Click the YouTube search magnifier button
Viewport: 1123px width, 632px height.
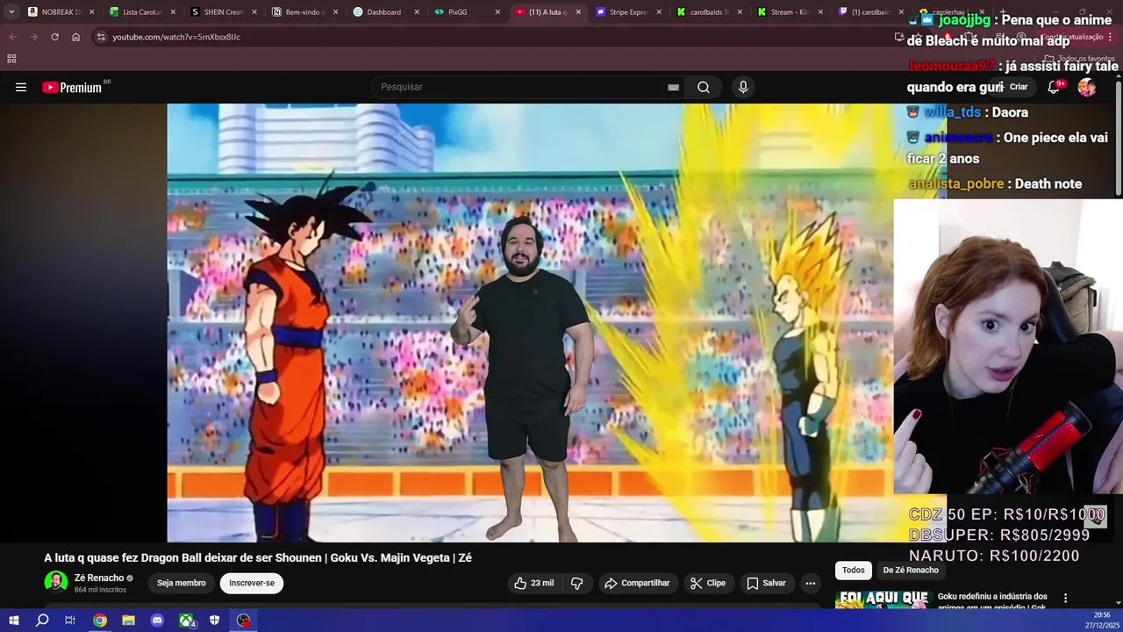[x=704, y=87]
